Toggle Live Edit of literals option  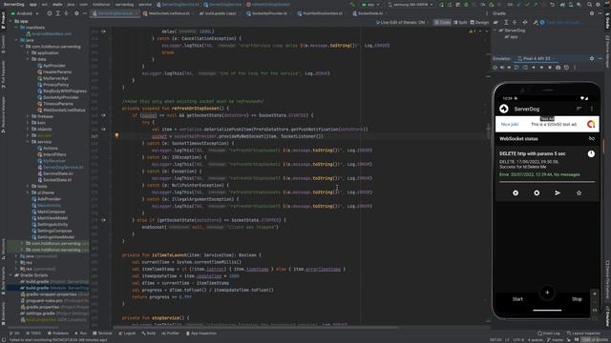(x=403, y=22)
